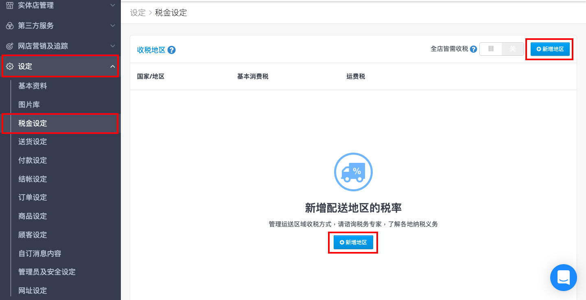This screenshot has height=300, width=586.
Task: Expand 网店营销及追踪 chevron
Action: pyautogui.click(x=113, y=46)
